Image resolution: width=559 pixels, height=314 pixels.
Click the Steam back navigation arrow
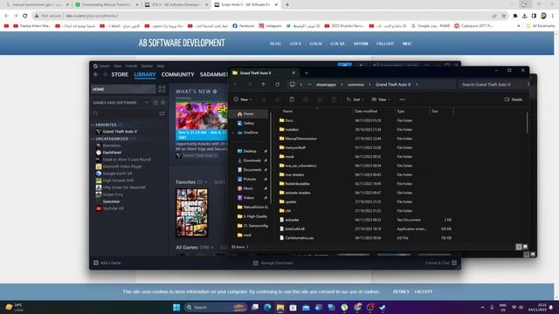click(95, 74)
